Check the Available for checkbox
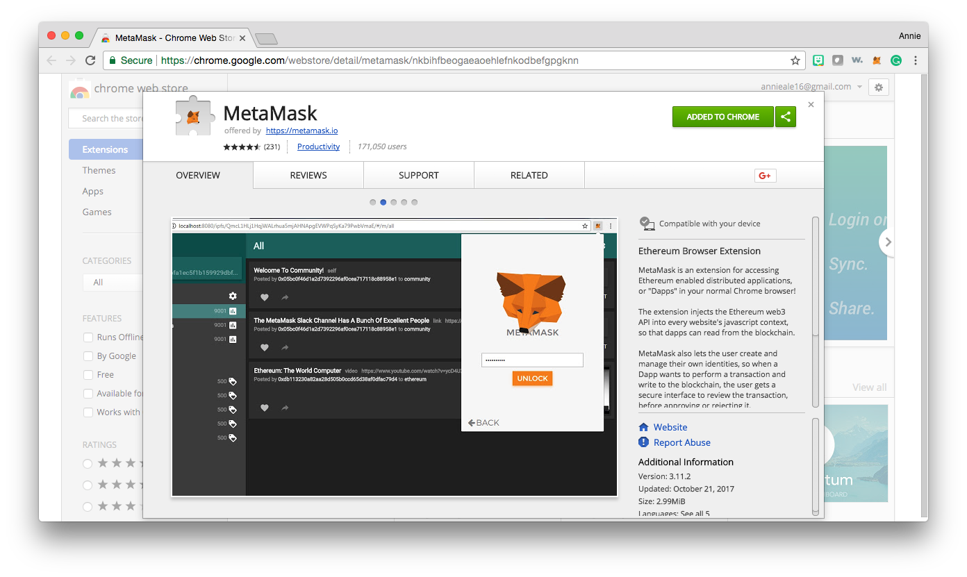Viewport: 967px width, 577px height. tap(88, 393)
